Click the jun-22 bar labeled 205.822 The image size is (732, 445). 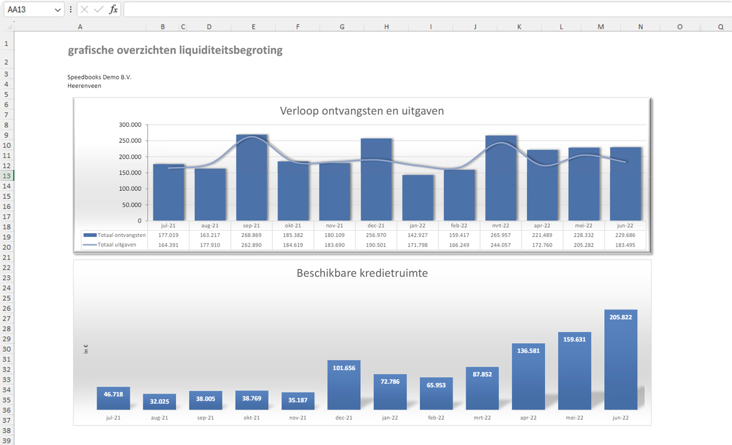click(621, 360)
